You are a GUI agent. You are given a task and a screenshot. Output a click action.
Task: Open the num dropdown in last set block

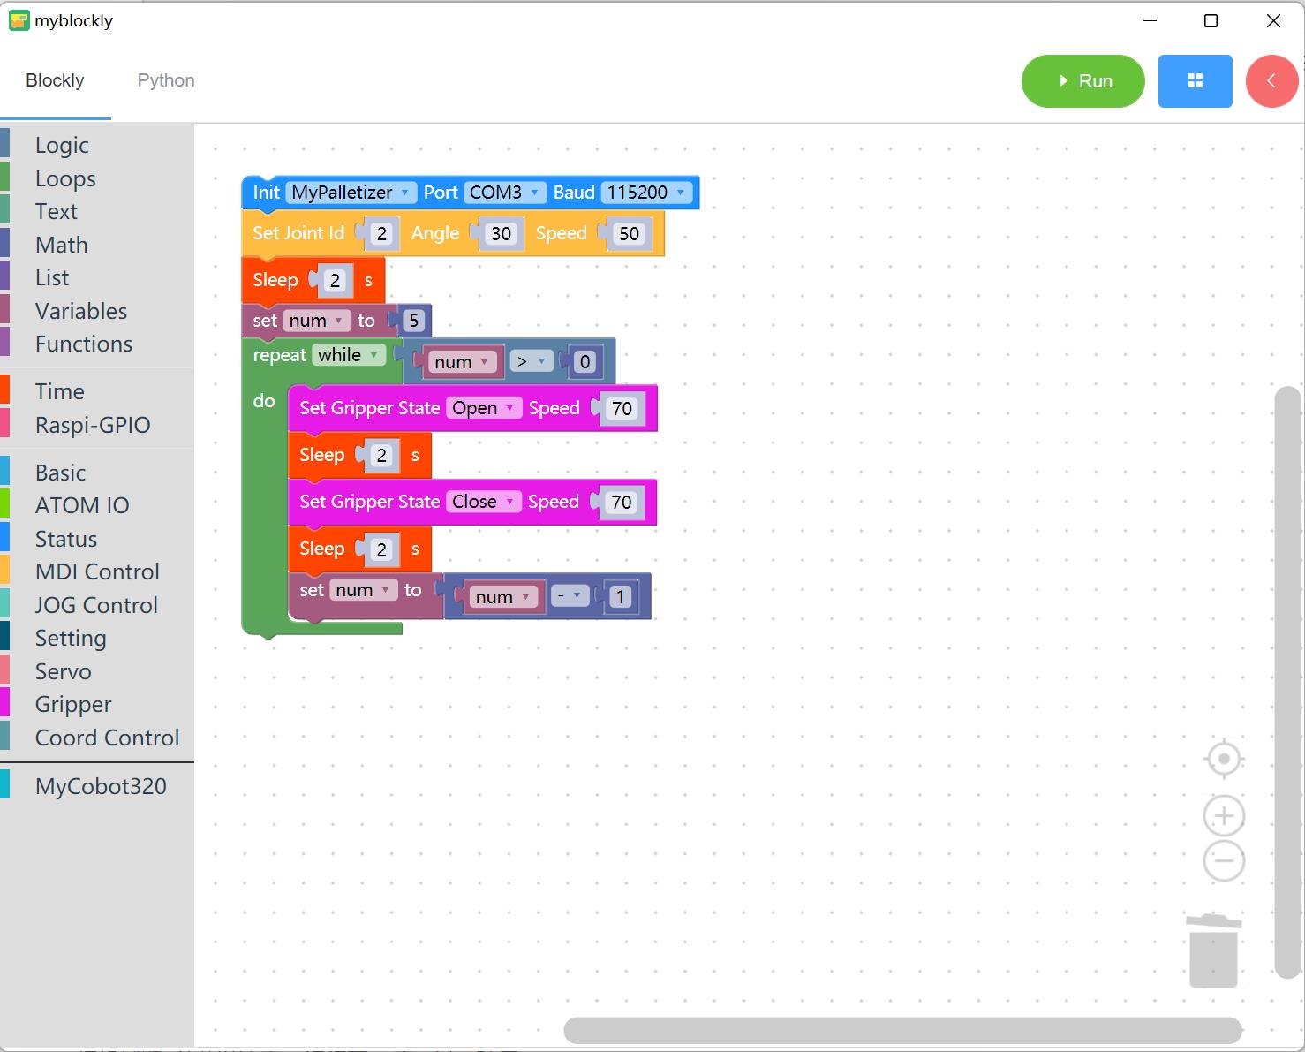tap(363, 590)
